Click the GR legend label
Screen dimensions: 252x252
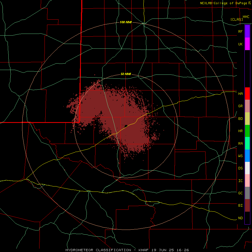pos(240,106)
